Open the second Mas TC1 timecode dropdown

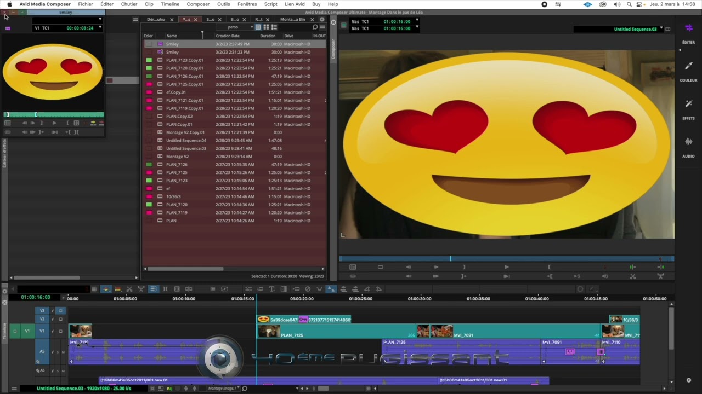417,28
